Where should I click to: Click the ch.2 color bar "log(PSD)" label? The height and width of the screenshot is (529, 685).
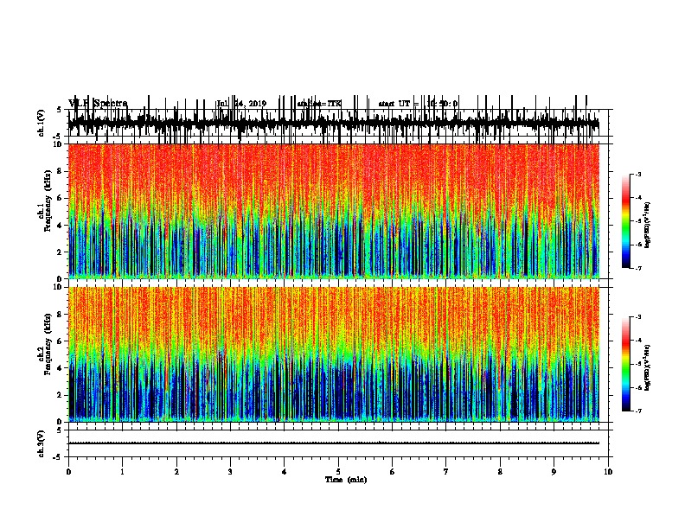point(647,368)
